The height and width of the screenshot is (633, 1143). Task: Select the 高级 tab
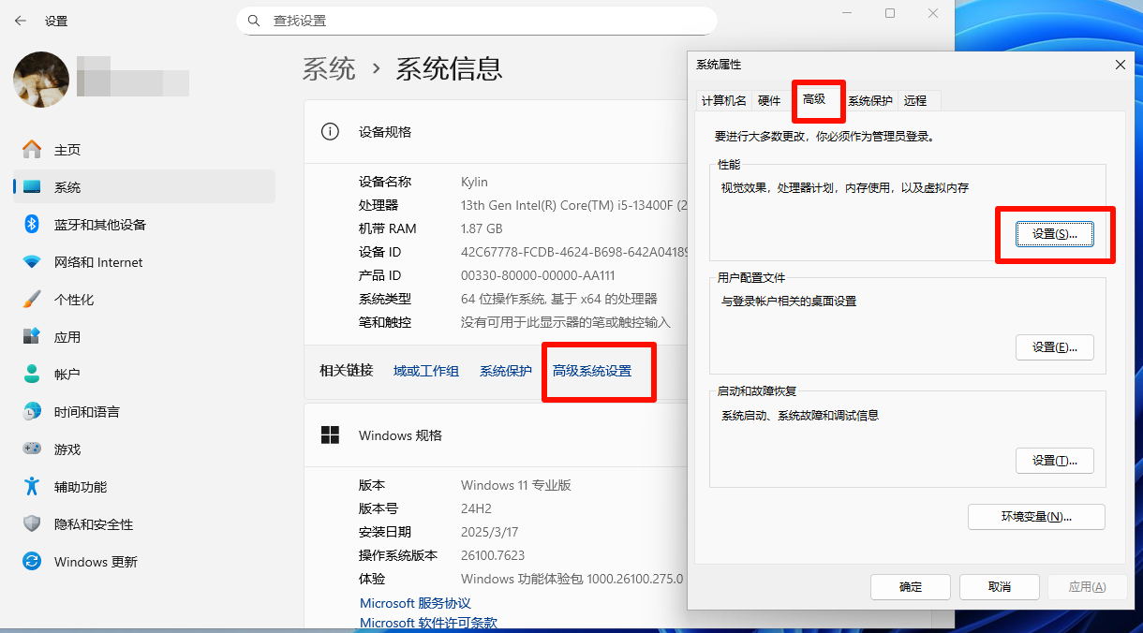pyautogui.click(x=814, y=99)
